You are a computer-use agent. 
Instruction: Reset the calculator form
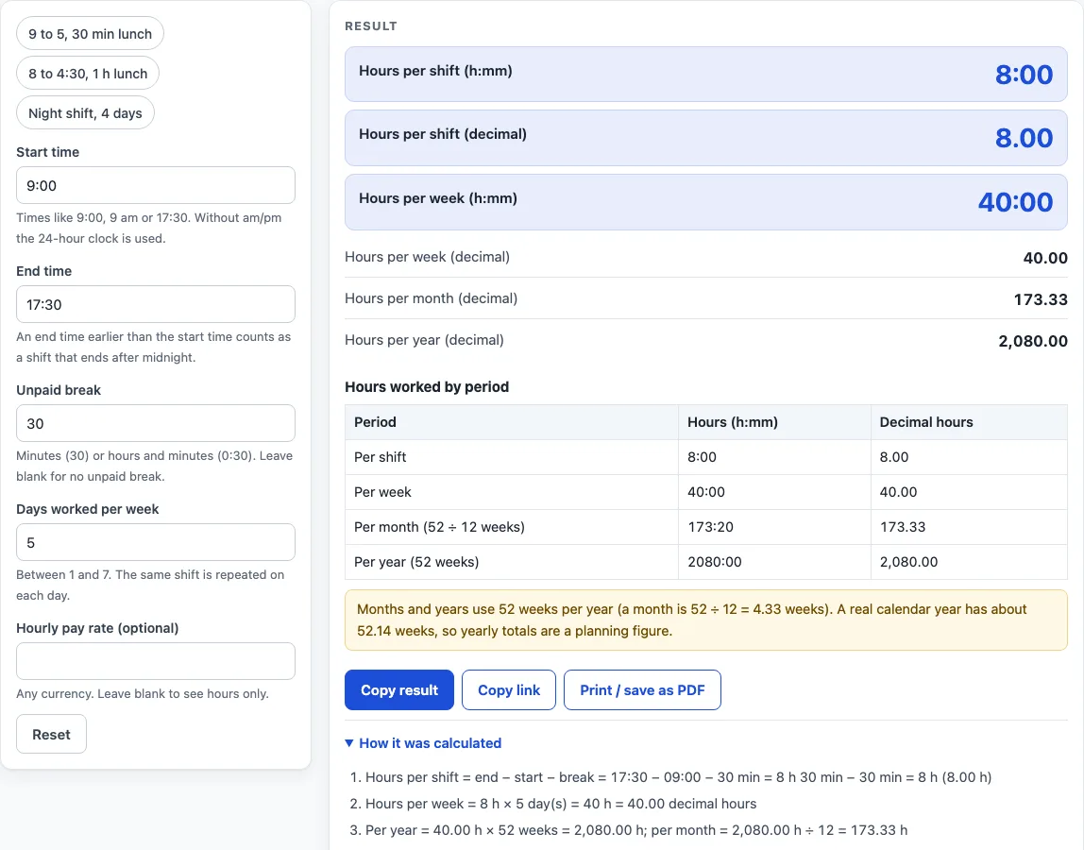[x=51, y=734]
